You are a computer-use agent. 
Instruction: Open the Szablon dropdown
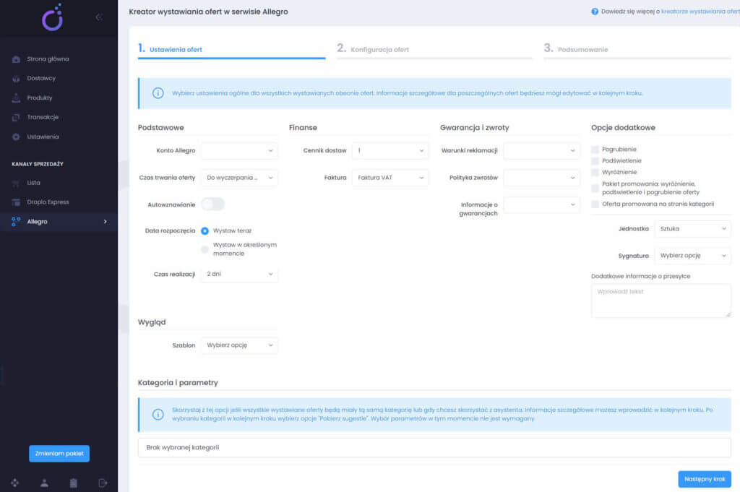pos(239,345)
